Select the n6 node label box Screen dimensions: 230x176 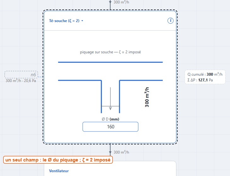pyautogui.click(x=21, y=75)
